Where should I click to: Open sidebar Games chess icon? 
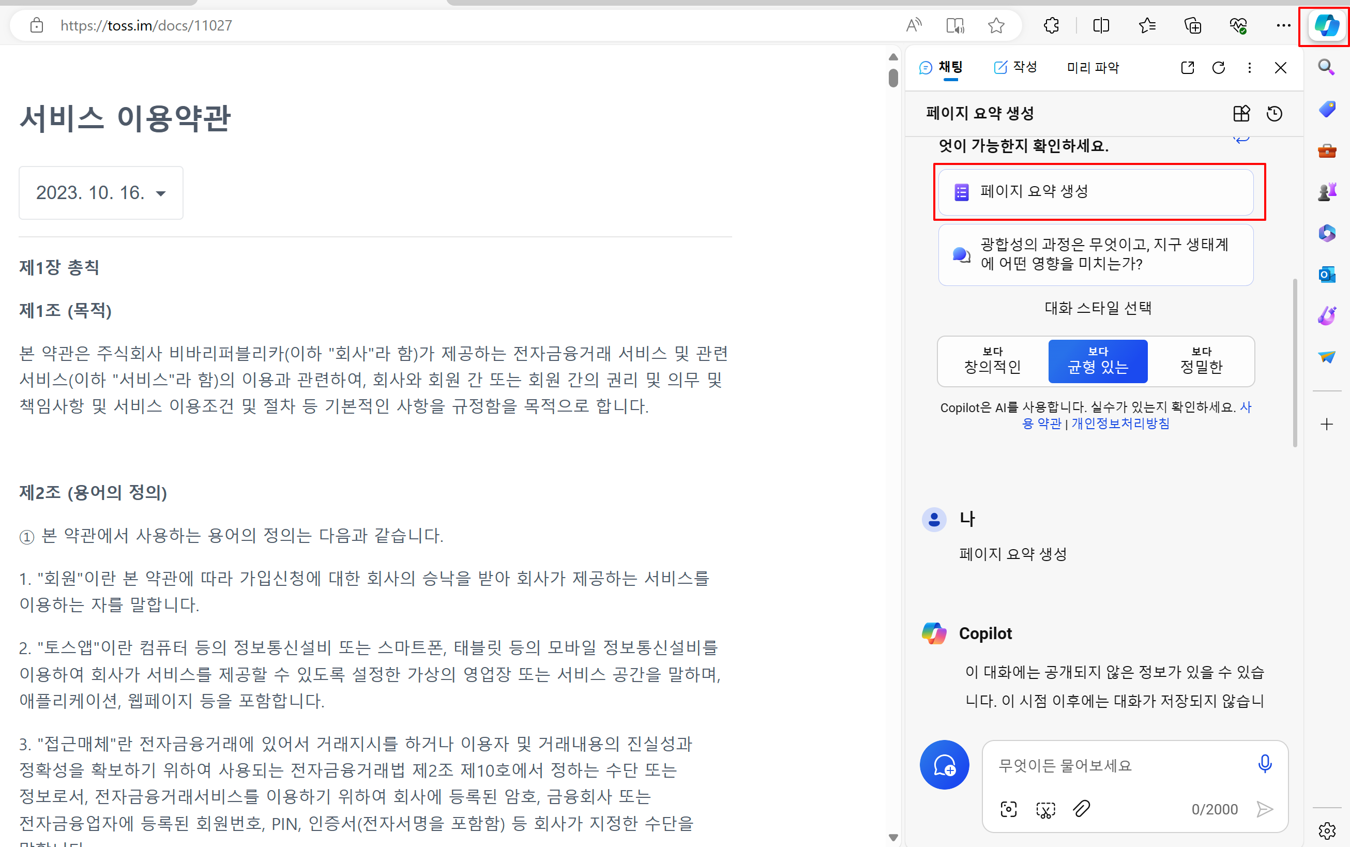pyautogui.click(x=1326, y=191)
